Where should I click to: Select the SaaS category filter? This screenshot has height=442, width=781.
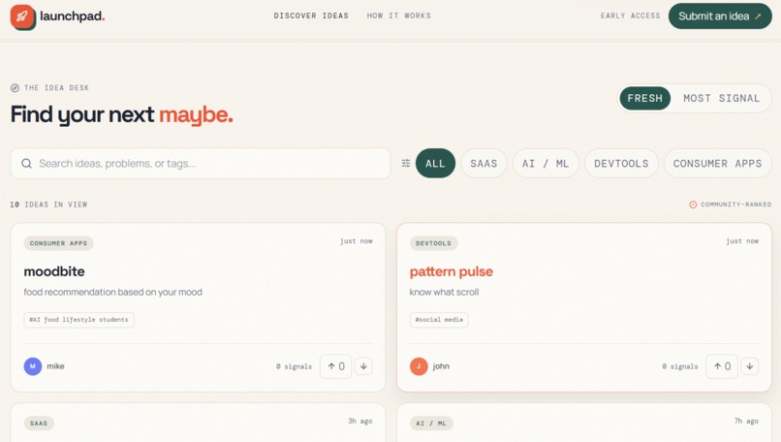click(x=484, y=164)
